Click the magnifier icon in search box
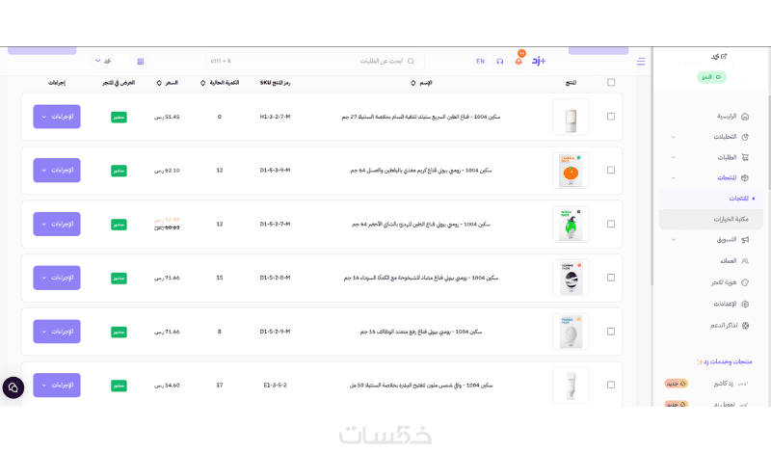This screenshot has height=453, width=771. tap(411, 62)
